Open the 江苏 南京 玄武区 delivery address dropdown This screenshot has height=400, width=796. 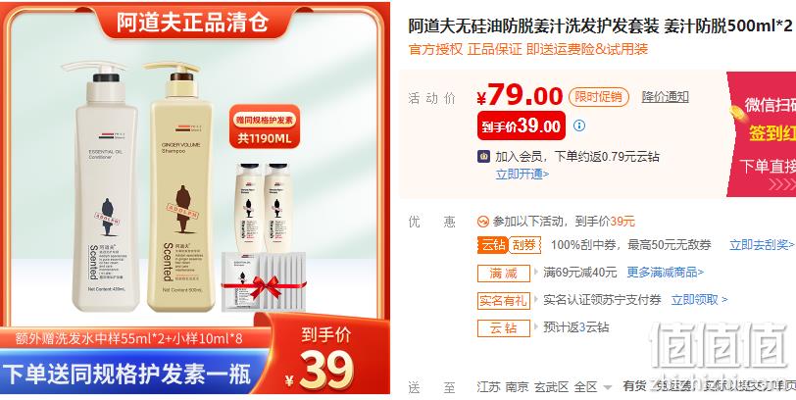pos(544,387)
